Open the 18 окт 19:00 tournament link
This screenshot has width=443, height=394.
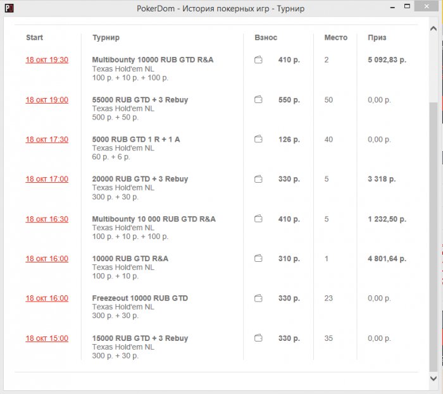pos(47,100)
